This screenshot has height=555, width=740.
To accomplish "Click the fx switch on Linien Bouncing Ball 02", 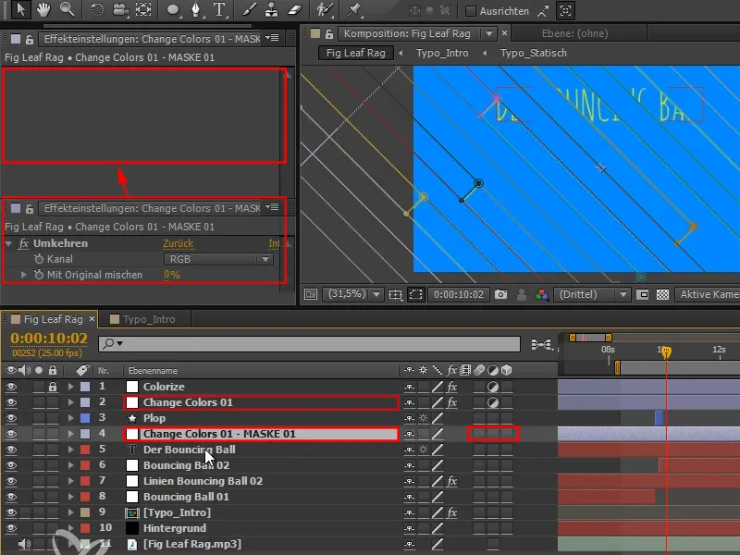I will pyautogui.click(x=451, y=481).
